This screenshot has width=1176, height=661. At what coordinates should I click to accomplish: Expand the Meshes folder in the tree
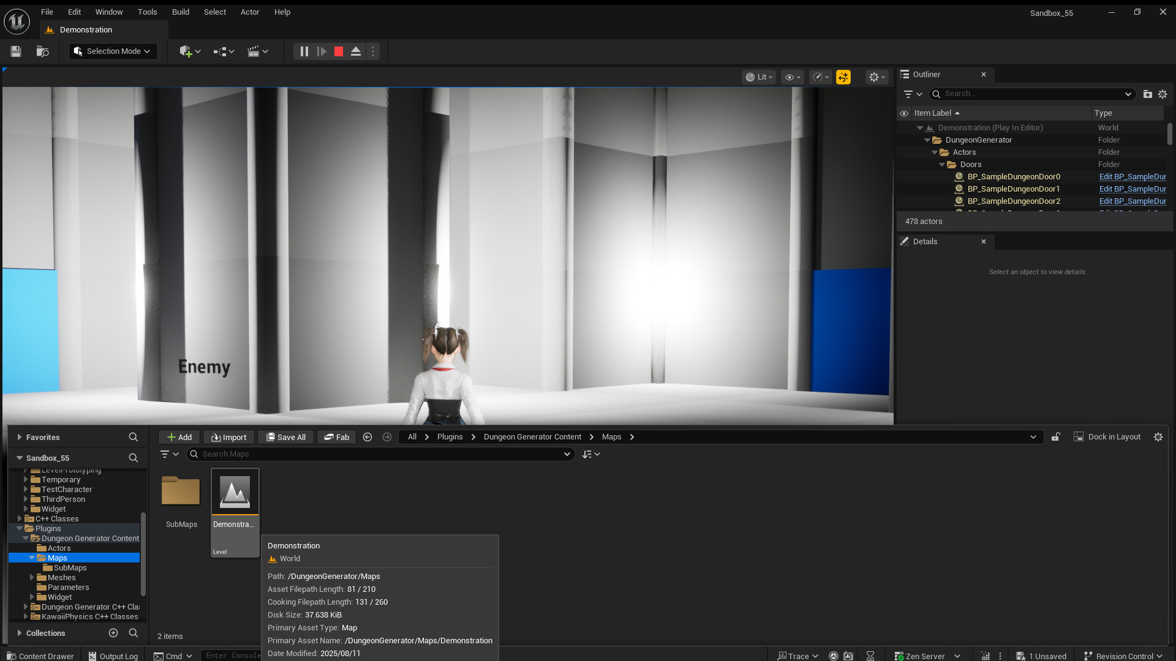tap(32, 578)
